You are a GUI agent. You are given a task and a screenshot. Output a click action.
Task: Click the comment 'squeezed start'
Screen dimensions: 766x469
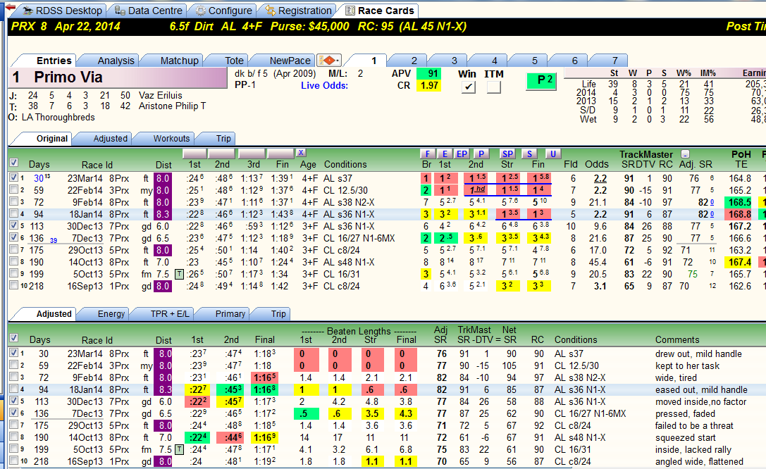coord(686,438)
